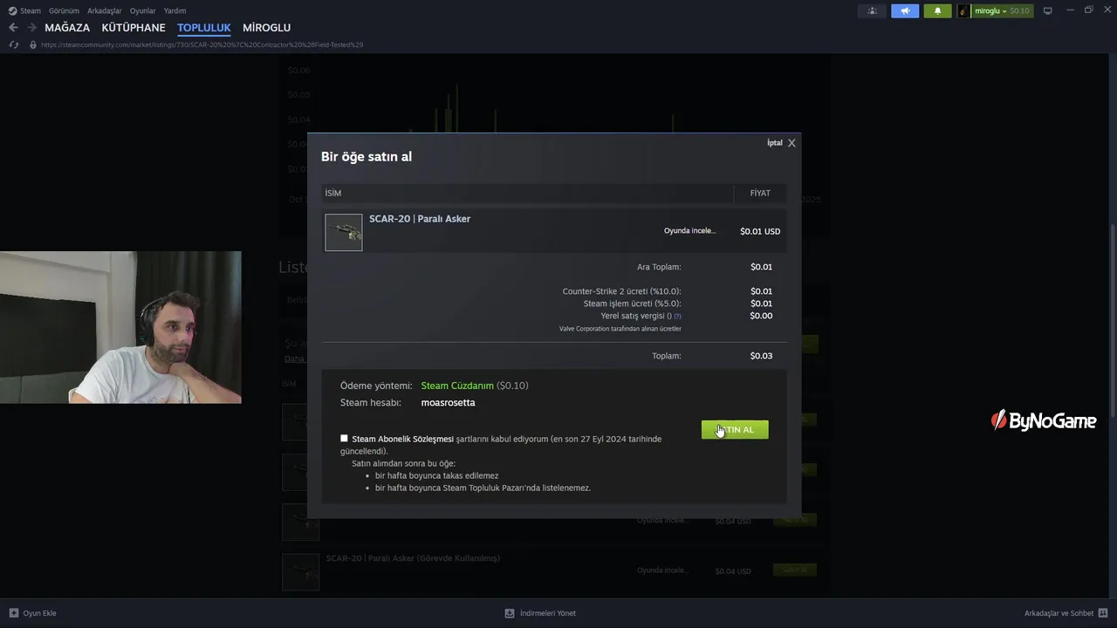This screenshot has width=1117, height=628.
Task: Open the notifications bell
Action: [937, 10]
